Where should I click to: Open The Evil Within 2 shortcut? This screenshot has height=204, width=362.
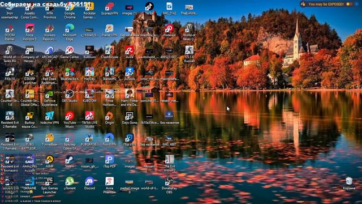pyautogui.click(x=169, y=164)
